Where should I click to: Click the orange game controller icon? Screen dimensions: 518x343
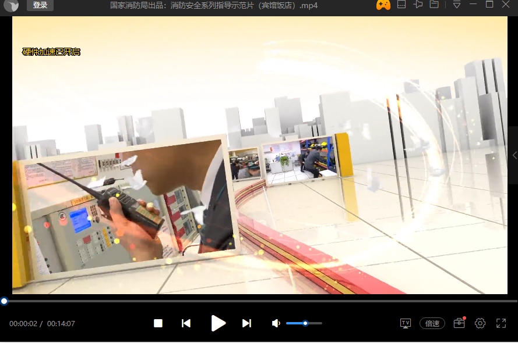383,5
